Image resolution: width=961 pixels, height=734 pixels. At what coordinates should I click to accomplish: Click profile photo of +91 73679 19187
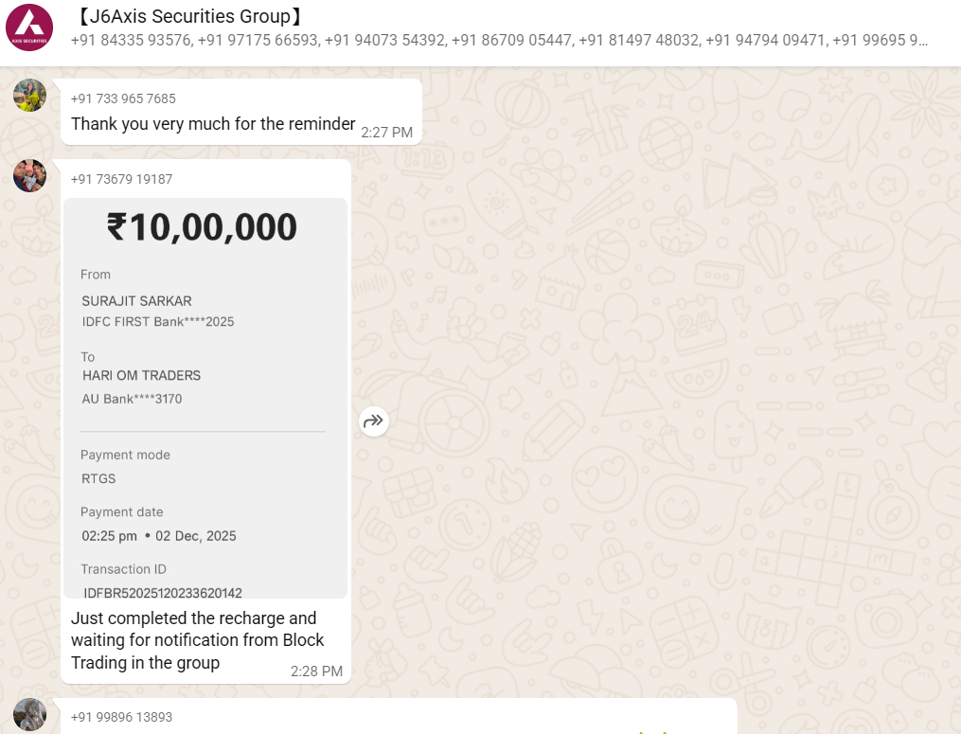[29, 175]
